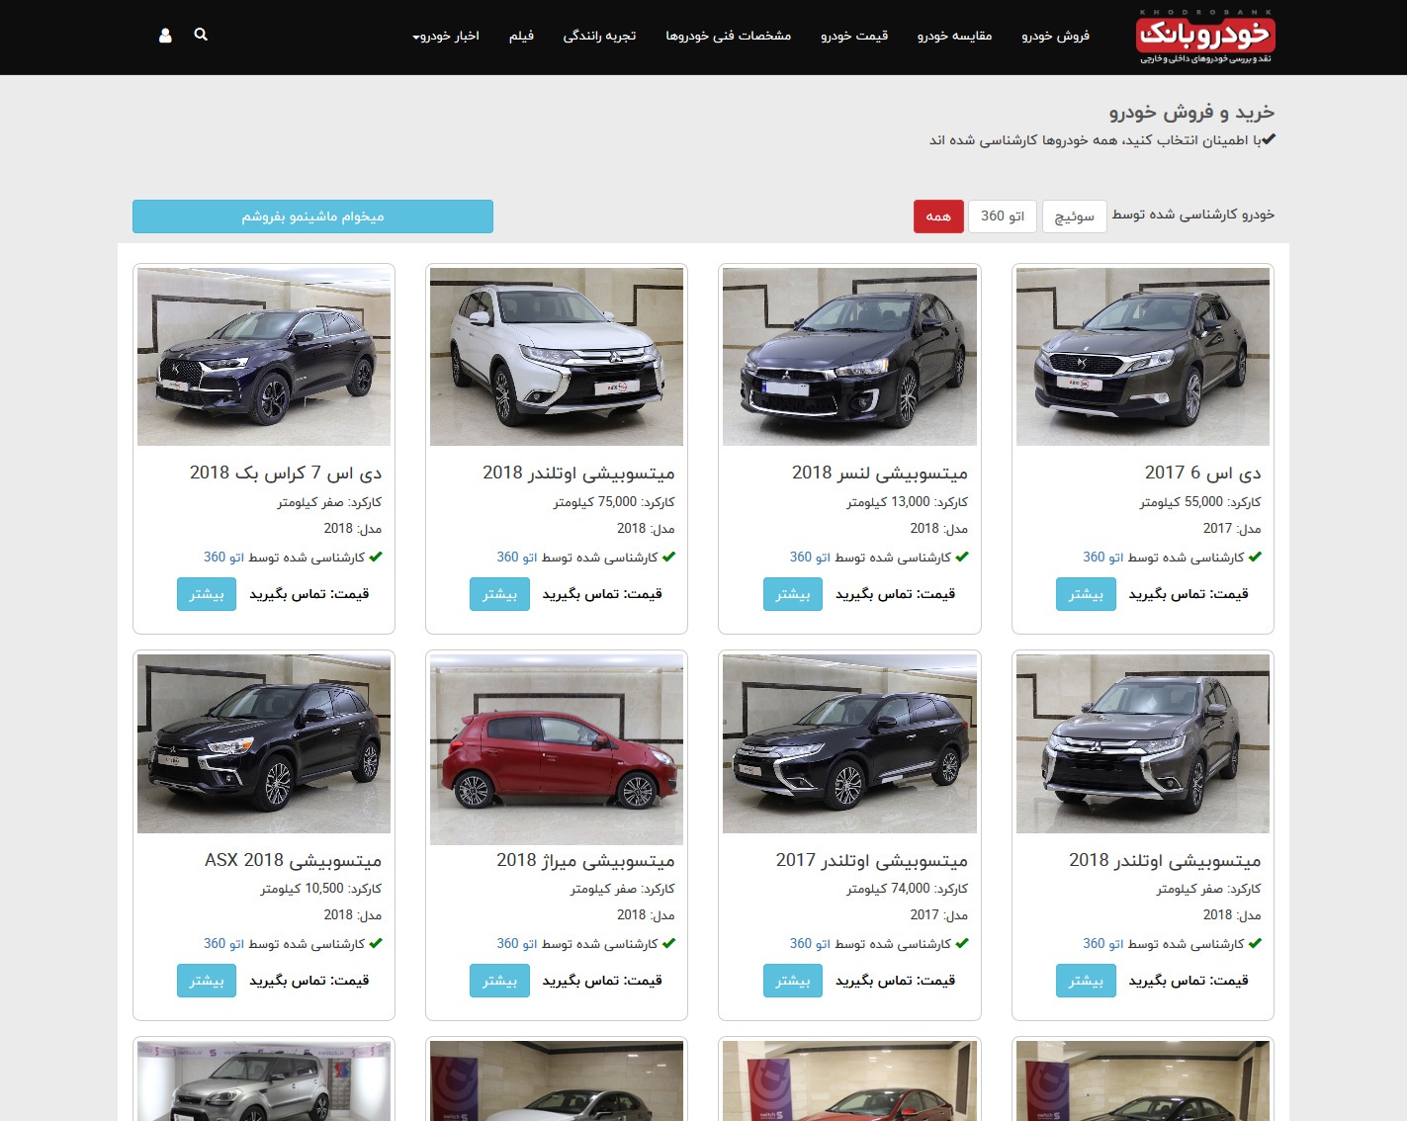
Task: Click the میتسوبیشی اوتلندر 2017 title
Action: pyautogui.click(x=872, y=860)
